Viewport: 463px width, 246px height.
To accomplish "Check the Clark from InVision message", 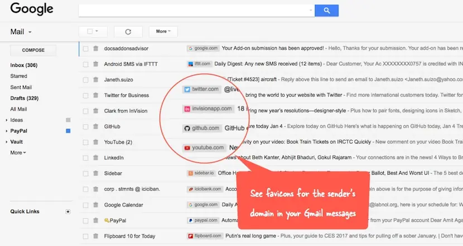I will [x=86, y=111].
